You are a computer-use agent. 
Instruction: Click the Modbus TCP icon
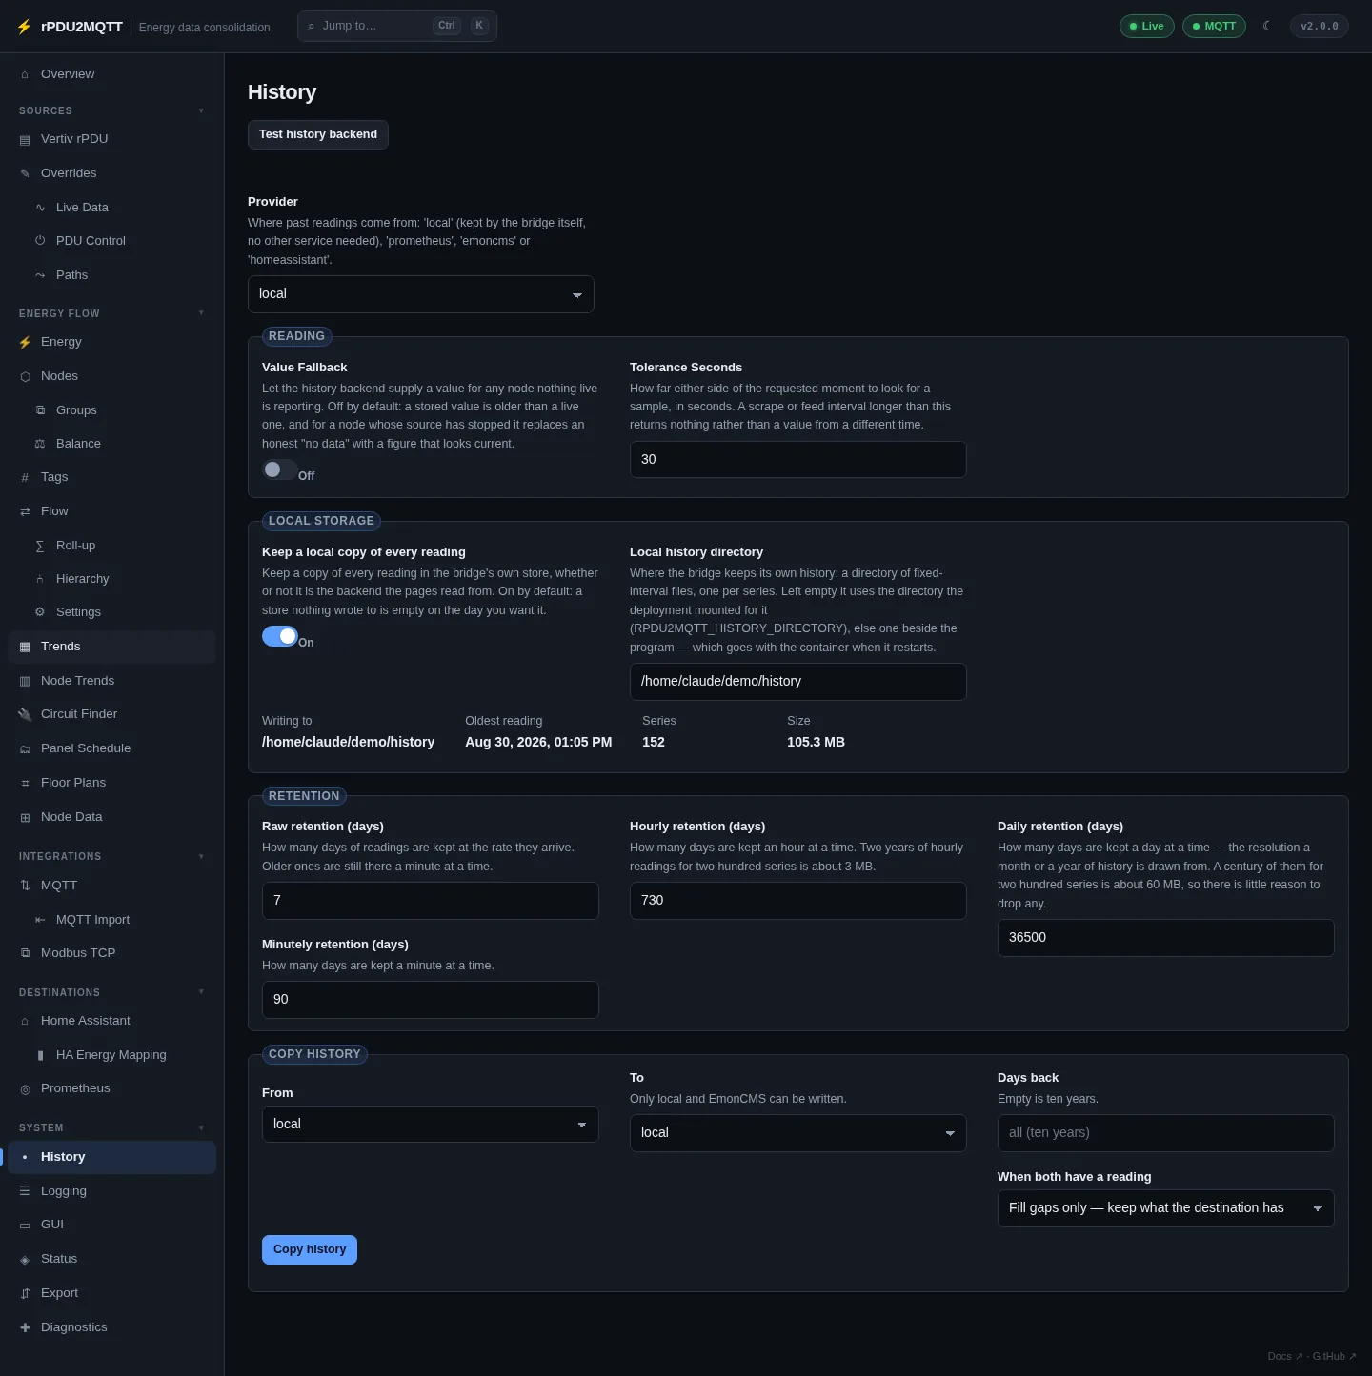point(25,953)
